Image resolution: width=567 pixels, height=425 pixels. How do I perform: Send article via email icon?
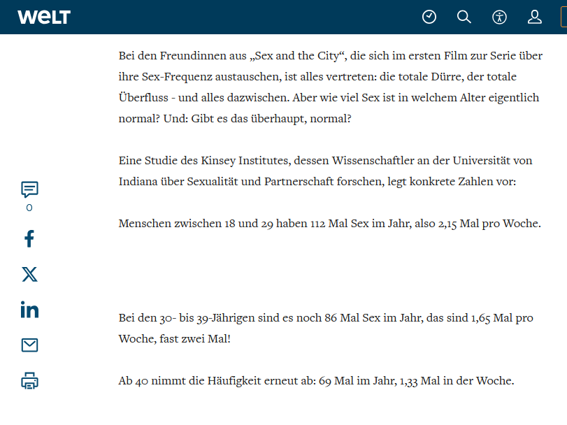(x=29, y=345)
